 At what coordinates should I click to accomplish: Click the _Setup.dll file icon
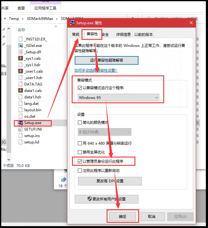tap(21, 52)
